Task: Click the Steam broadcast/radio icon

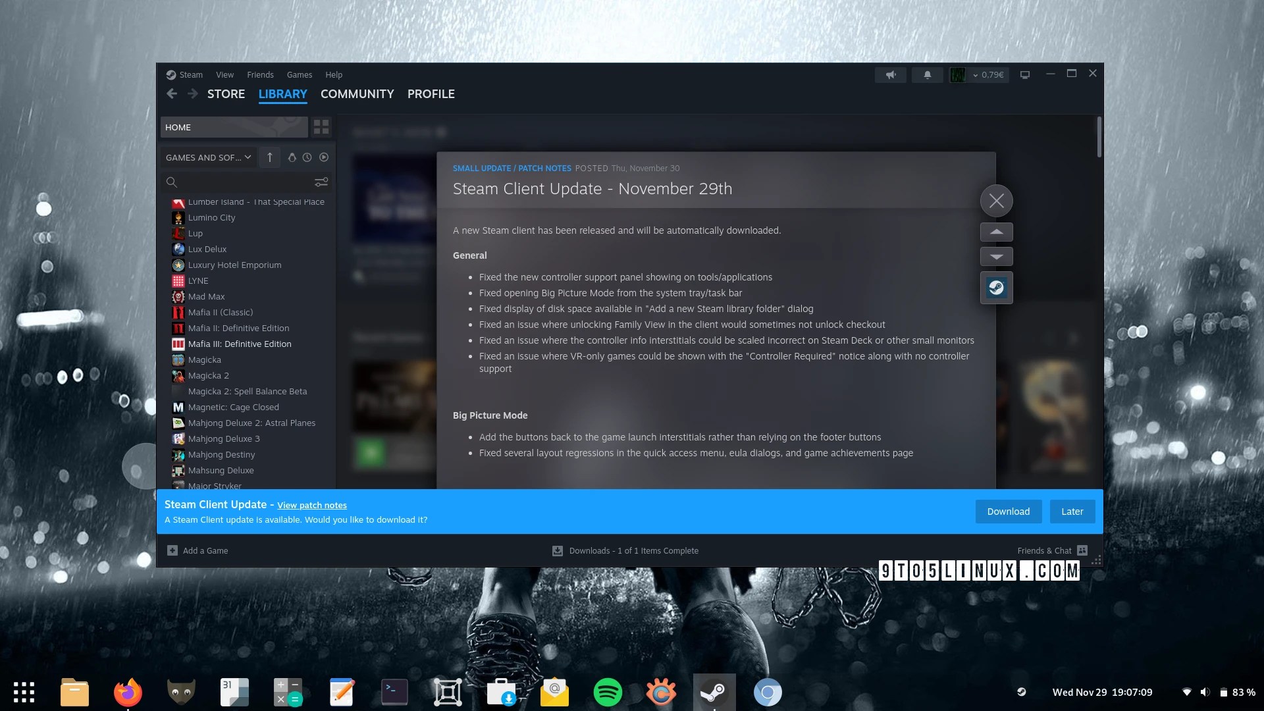Action: pyautogui.click(x=890, y=74)
